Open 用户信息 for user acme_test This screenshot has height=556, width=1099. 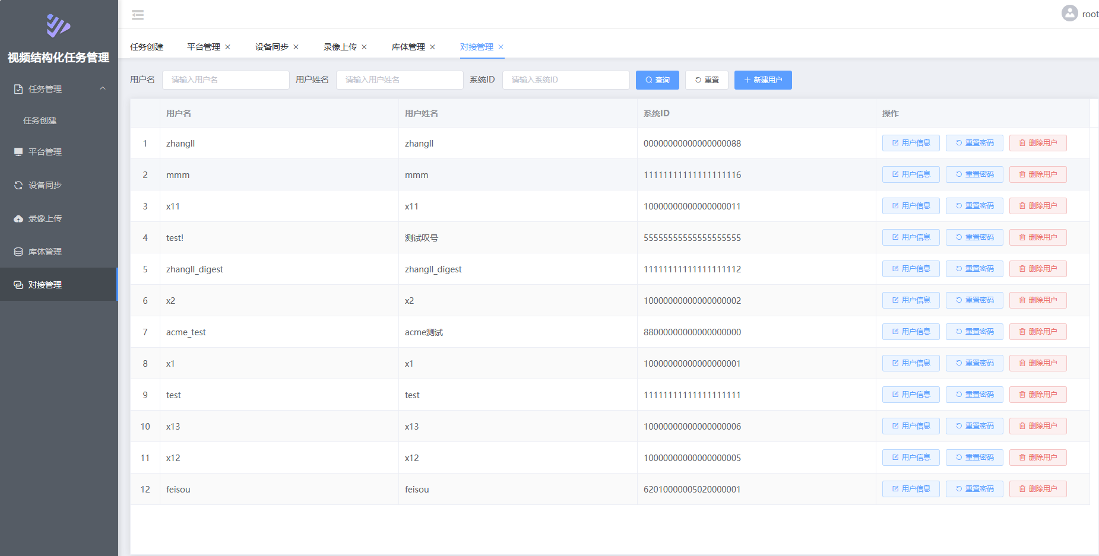(911, 332)
